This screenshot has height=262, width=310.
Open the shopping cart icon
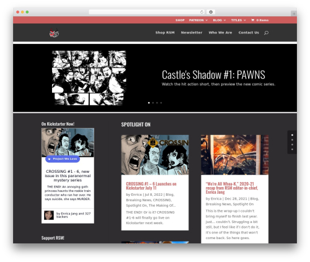[x=252, y=20]
